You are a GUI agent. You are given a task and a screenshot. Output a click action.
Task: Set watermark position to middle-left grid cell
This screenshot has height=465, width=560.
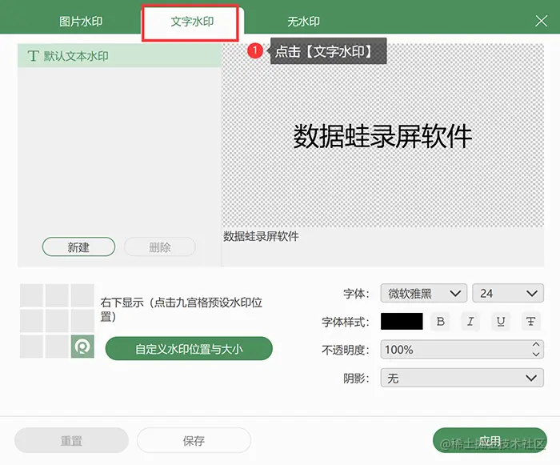pos(32,321)
